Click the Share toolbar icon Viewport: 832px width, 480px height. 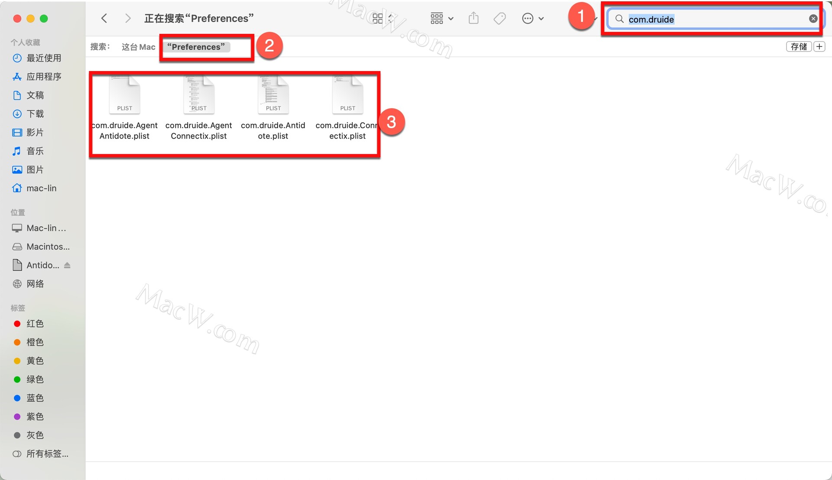click(474, 18)
